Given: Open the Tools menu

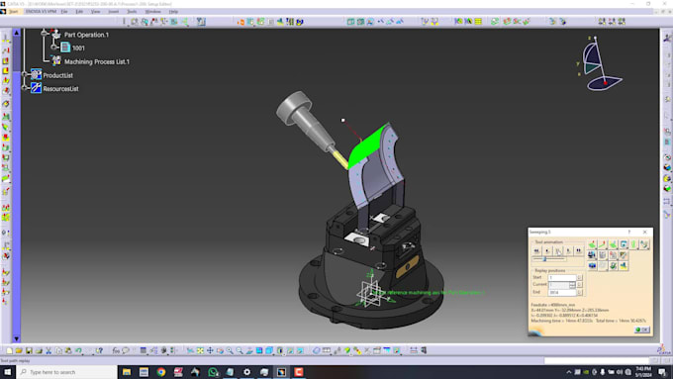Looking at the screenshot, I should [132, 12].
